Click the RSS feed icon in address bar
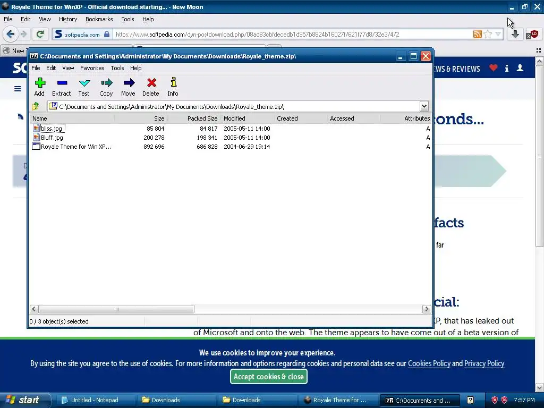 coord(478,34)
